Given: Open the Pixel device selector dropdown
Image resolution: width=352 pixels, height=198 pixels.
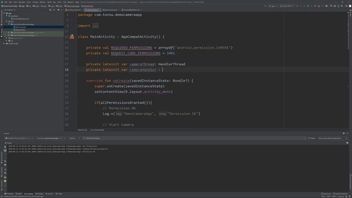Looking at the screenshot, I should 287,6.
